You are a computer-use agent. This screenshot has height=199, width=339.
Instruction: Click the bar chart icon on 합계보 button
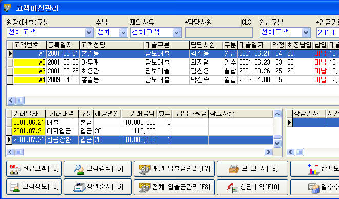pyautogui.click(x=314, y=169)
